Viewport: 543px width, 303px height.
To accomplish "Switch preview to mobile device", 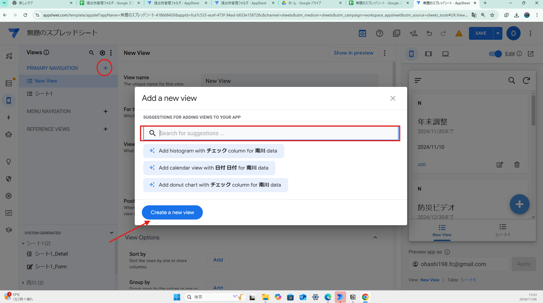I will coord(411,54).
